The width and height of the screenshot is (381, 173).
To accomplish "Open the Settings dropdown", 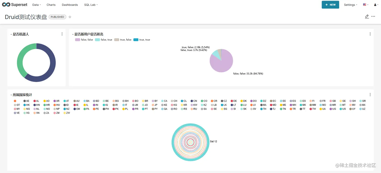I will tap(351, 5).
